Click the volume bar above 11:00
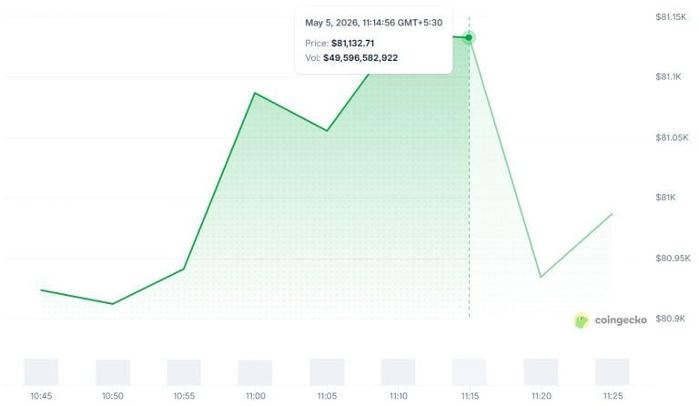 tap(255, 372)
